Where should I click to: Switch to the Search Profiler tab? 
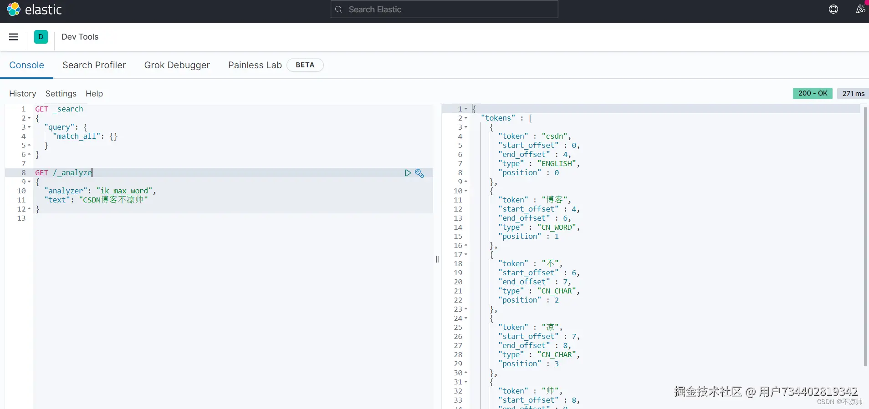click(94, 65)
